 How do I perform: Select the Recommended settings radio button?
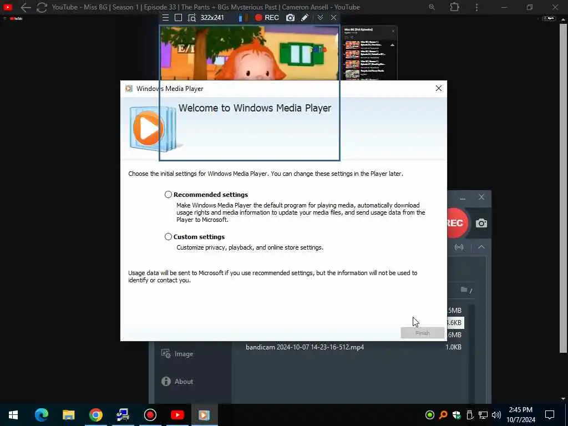168,195
